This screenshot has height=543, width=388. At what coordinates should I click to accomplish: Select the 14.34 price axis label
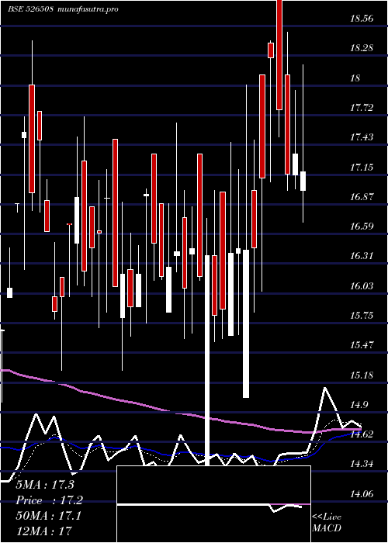pos(362,464)
